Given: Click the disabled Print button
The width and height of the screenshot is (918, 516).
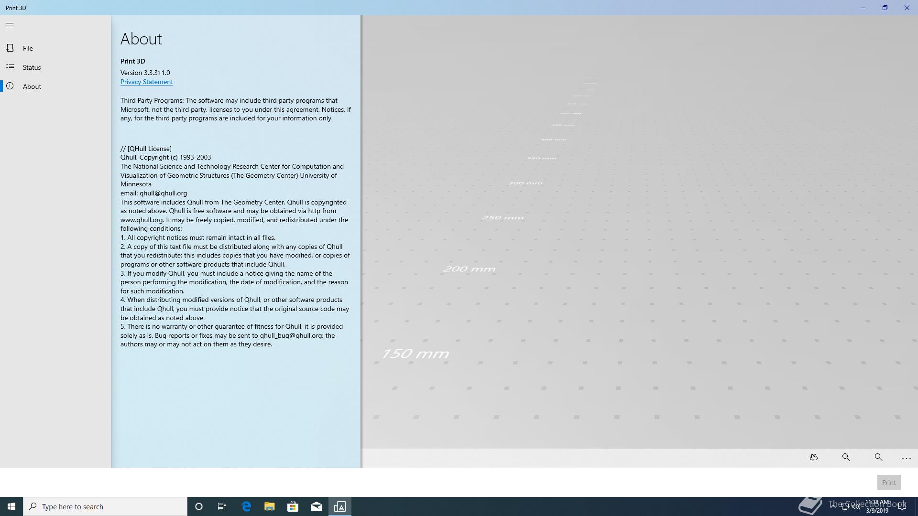Looking at the screenshot, I should (889, 483).
